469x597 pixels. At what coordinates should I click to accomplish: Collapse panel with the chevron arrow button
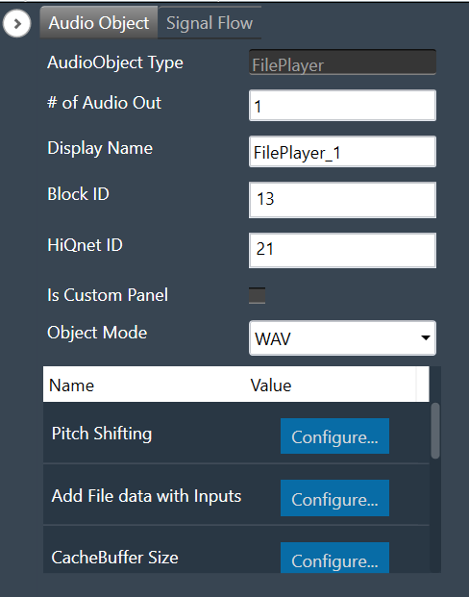click(x=16, y=24)
